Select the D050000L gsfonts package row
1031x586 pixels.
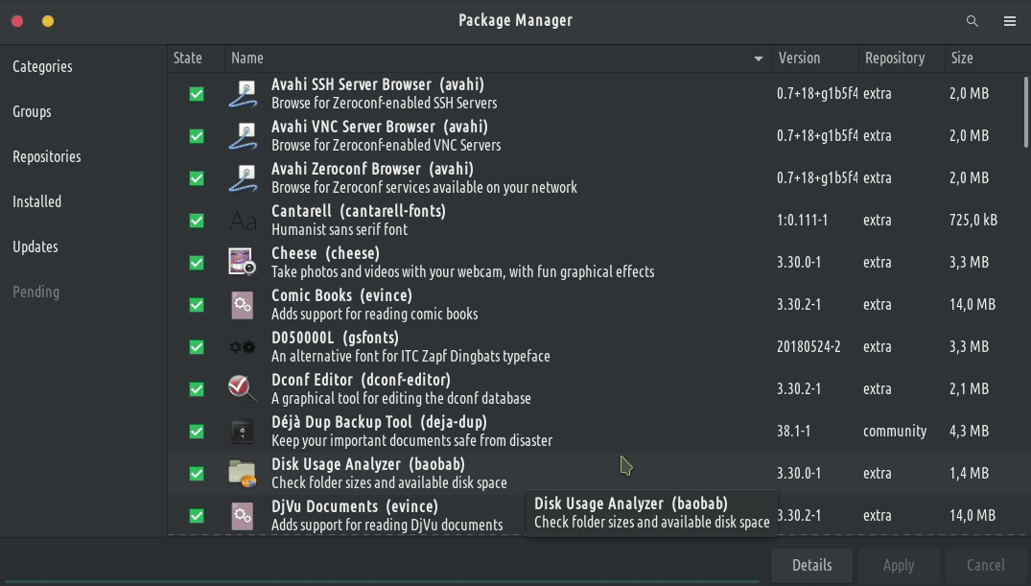click(499, 346)
